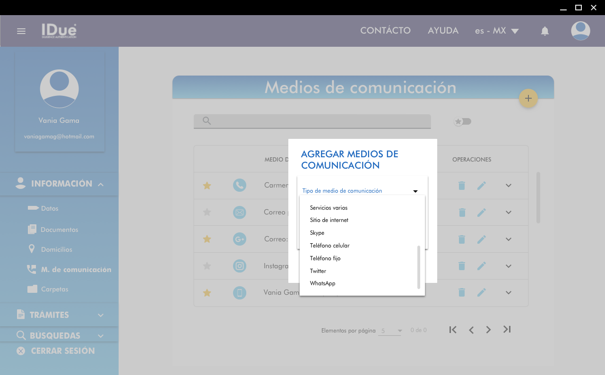This screenshot has height=375, width=605.
Task: Toggle the favorites-only filter switch
Action: point(462,122)
